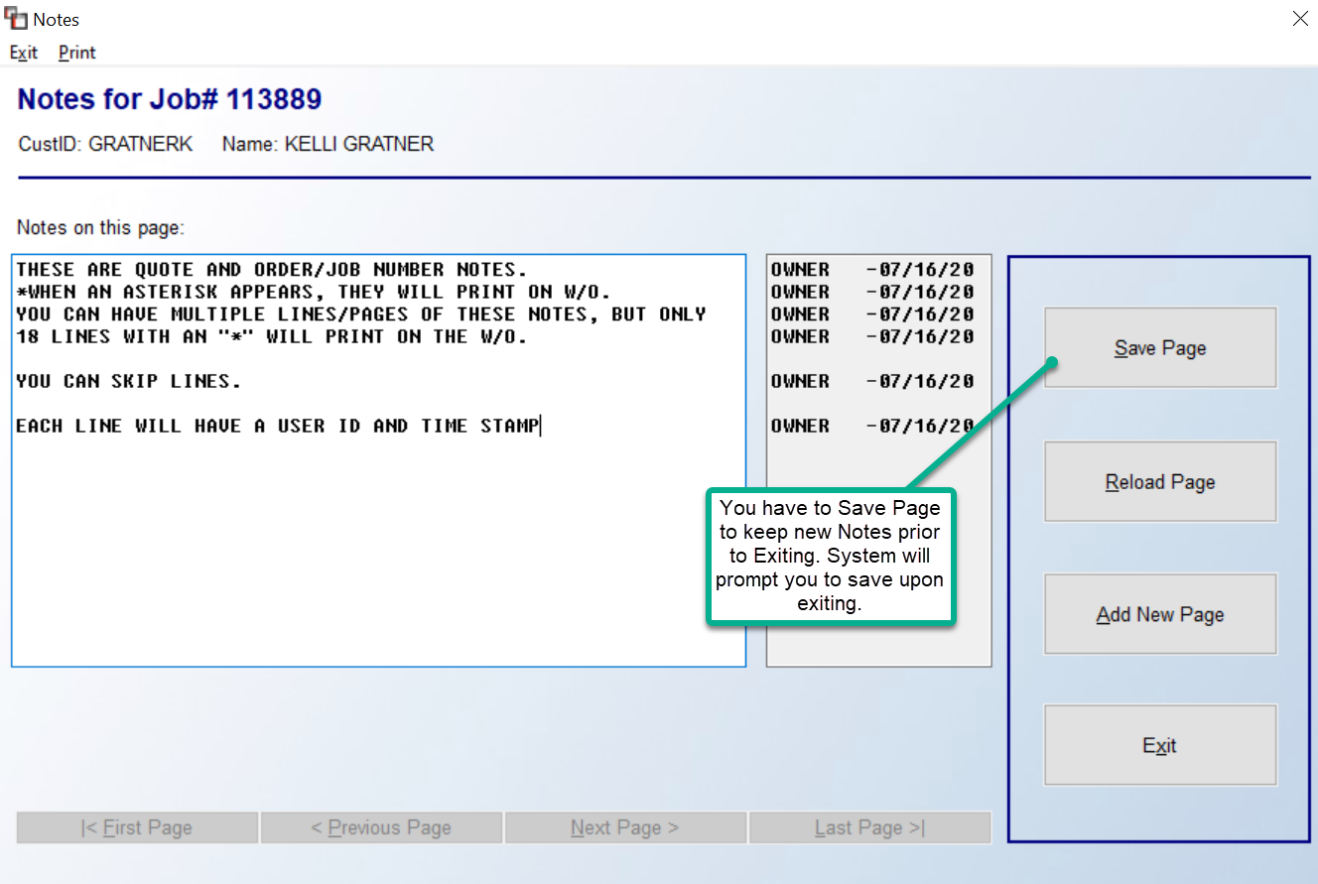Click the Notes for Job# 113889 heading
Screen dimensions: 1318x884
[169, 98]
